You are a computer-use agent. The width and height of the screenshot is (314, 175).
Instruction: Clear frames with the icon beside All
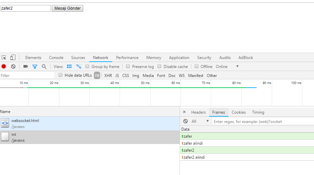tap(185, 121)
